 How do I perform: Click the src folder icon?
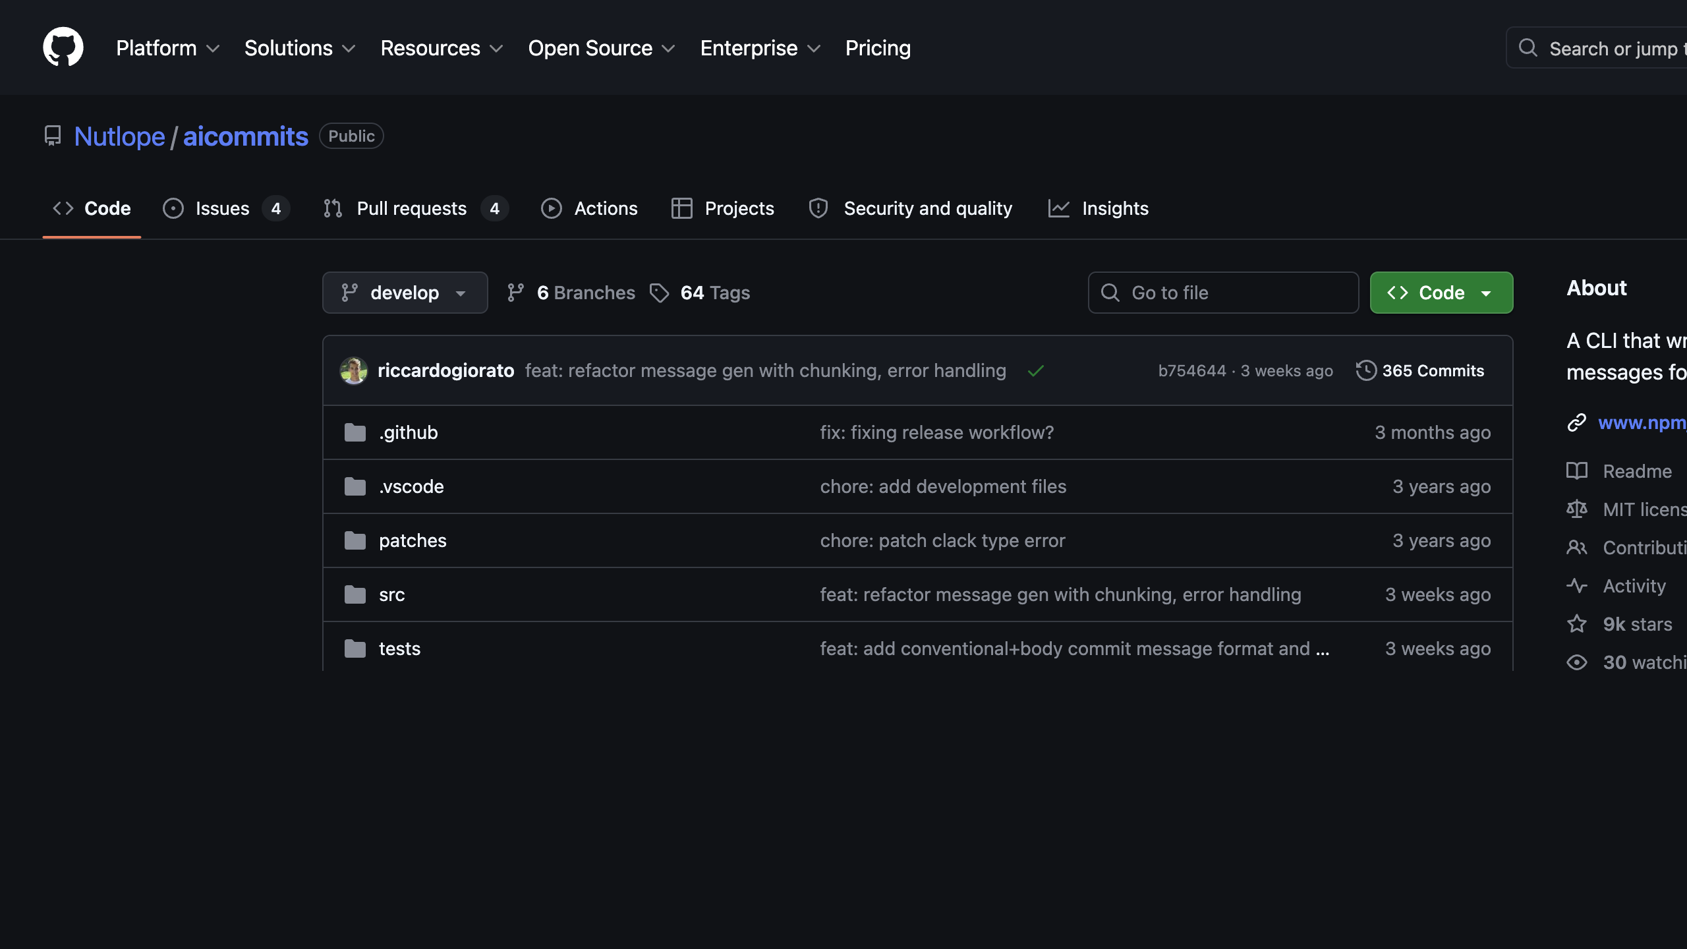[355, 594]
